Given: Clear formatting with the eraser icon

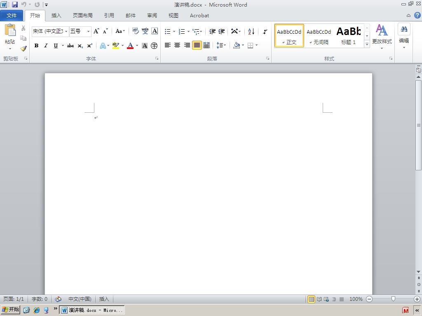Looking at the screenshot, I should point(135,31).
